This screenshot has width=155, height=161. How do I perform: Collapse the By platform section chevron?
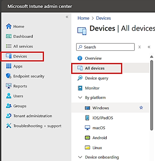tap(80, 97)
